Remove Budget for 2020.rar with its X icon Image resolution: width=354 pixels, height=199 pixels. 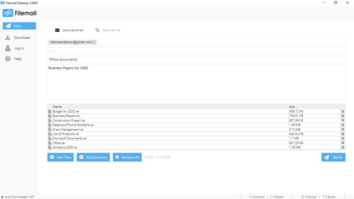point(343,111)
